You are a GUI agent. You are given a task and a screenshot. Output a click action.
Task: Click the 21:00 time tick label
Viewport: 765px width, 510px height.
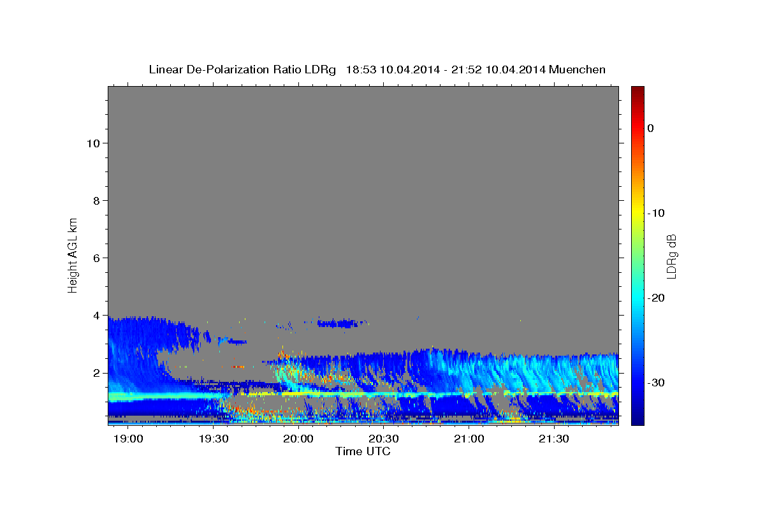469,439
